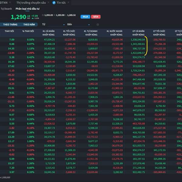
Task: Select cell value -250,700.51
Action: [x=159, y=40]
